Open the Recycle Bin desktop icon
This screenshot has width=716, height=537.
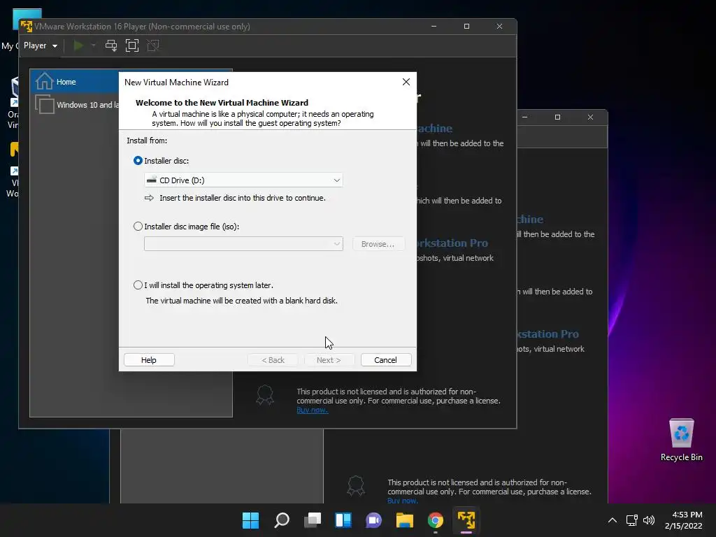click(681, 441)
